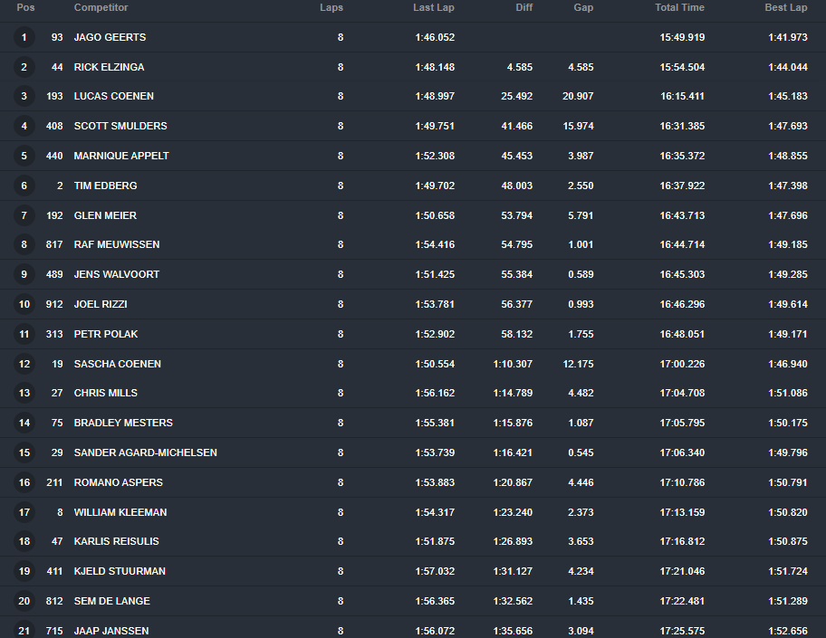Select the position 8 circle badge
This screenshot has height=638, width=826.
[24, 244]
